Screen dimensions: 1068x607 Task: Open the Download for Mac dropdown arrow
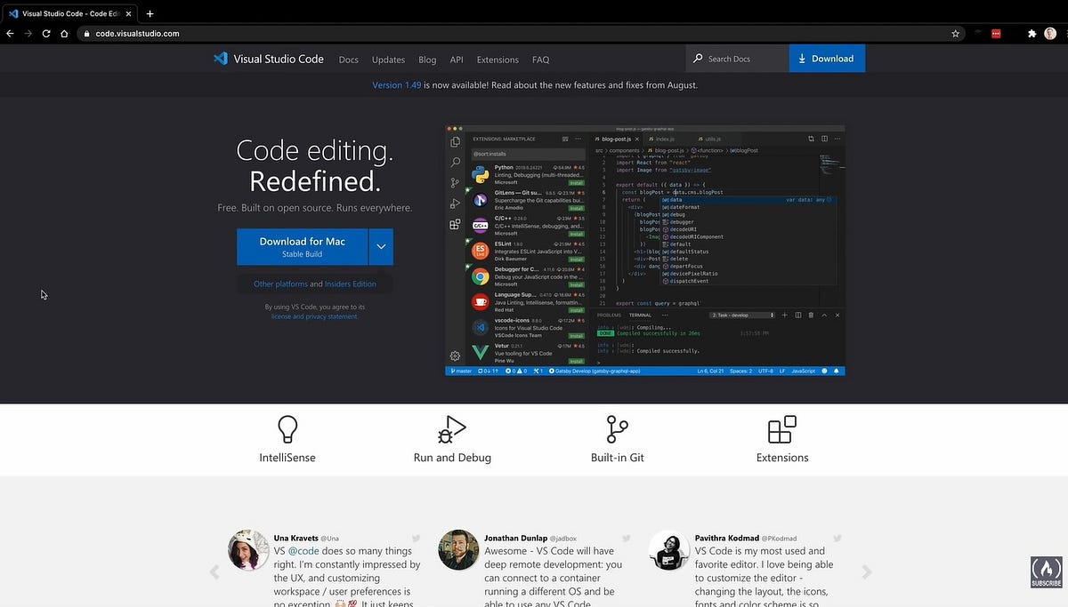[381, 246]
